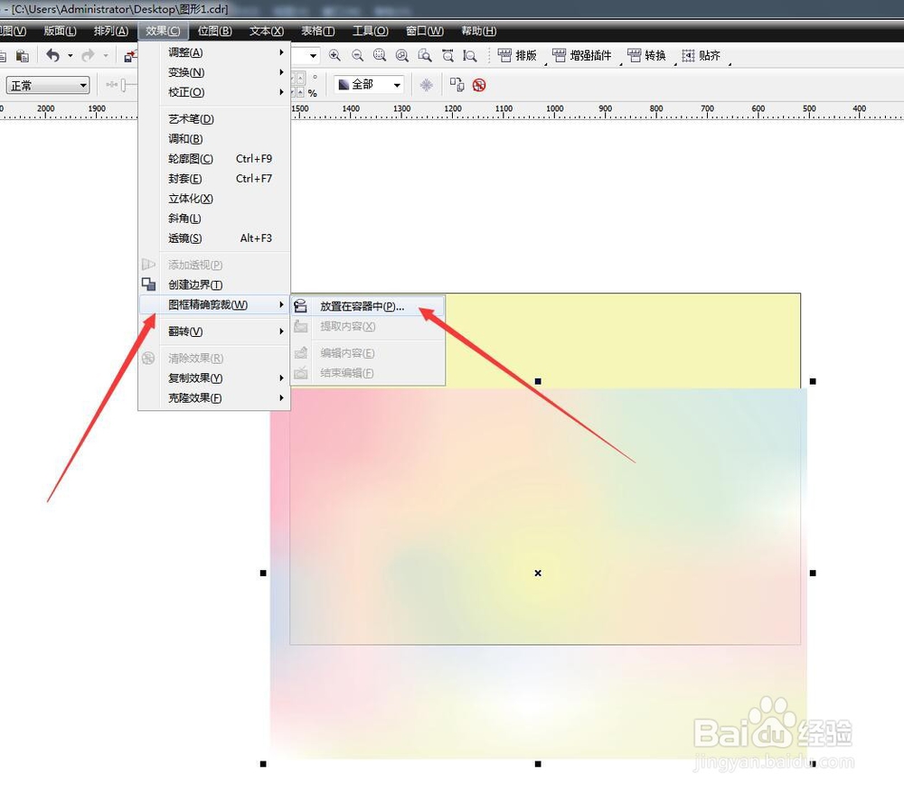Select the Zoom Out magnifier icon
Viewport: 904px width, 793px height.
(358, 55)
